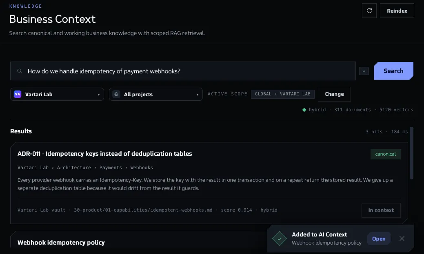Open the ADR-011 idempotency keys result title
424x254 pixels.
104,153
